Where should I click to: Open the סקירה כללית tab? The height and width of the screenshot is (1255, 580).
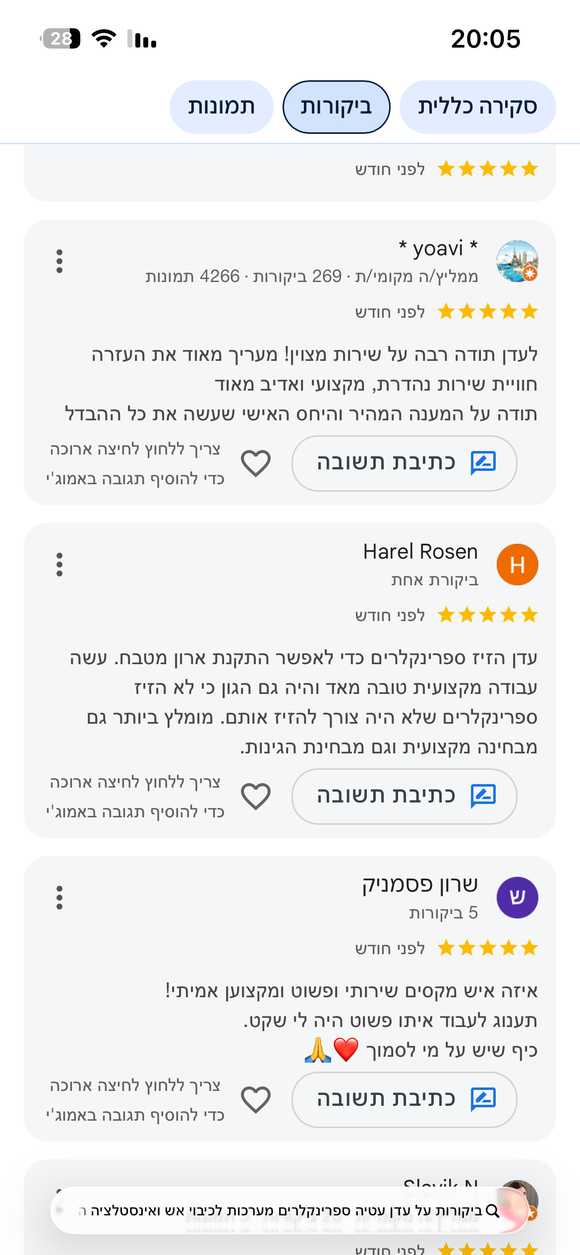(x=477, y=107)
